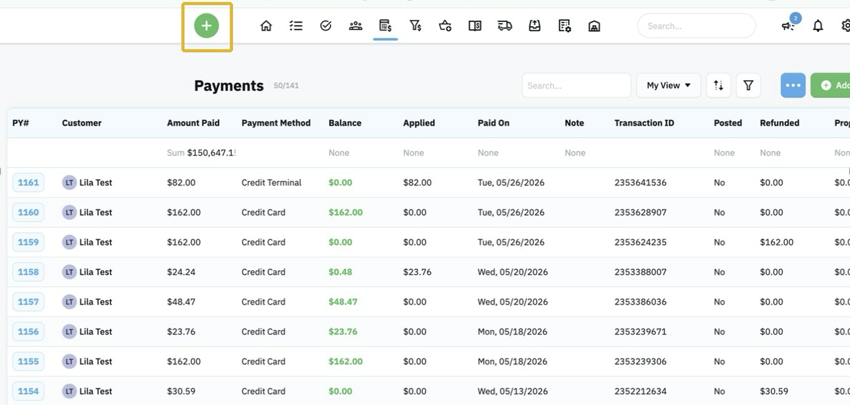Click the 50/141 record count
Viewport: 850px width, 405px height.
286,85
